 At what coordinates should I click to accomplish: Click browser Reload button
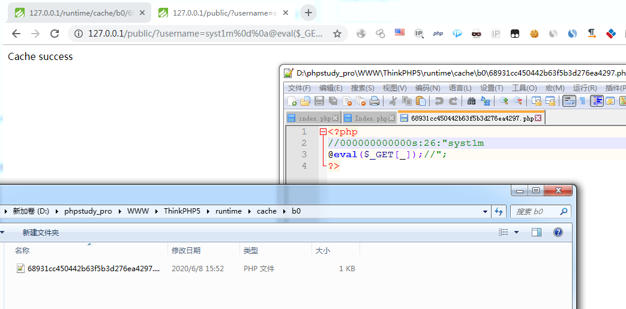click(x=55, y=34)
